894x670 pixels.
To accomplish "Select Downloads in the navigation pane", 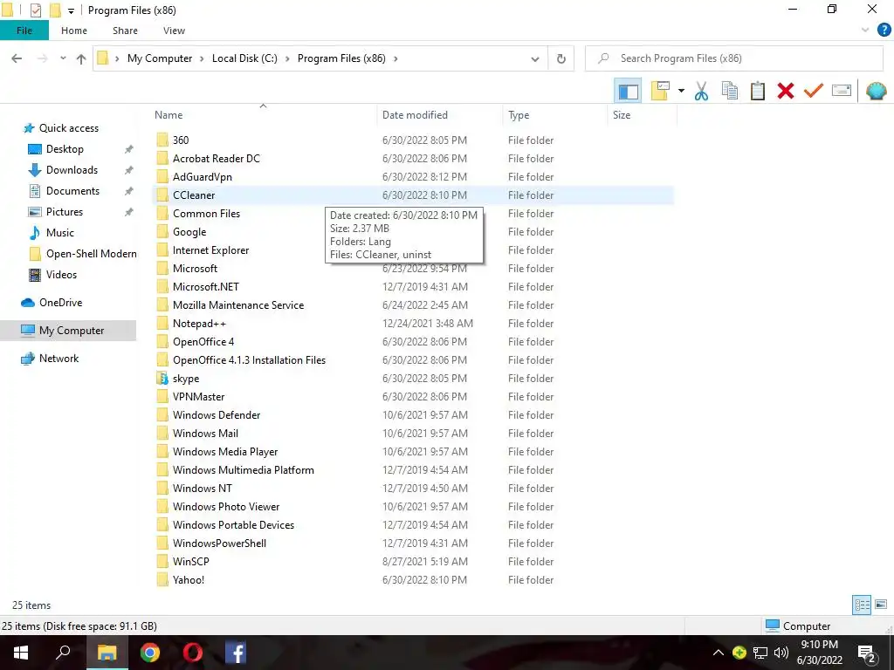I will [x=72, y=170].
